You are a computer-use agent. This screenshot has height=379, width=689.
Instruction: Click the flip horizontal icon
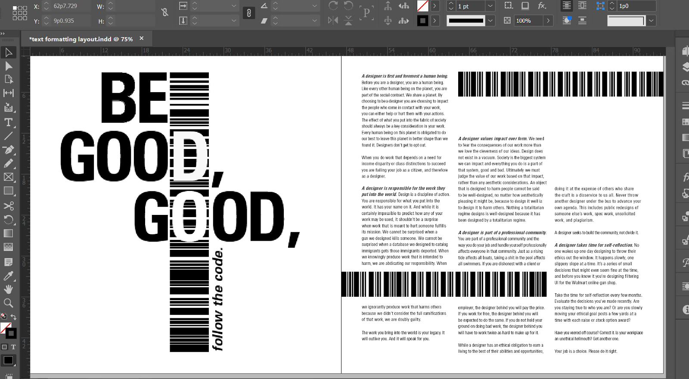coord(333,20)
